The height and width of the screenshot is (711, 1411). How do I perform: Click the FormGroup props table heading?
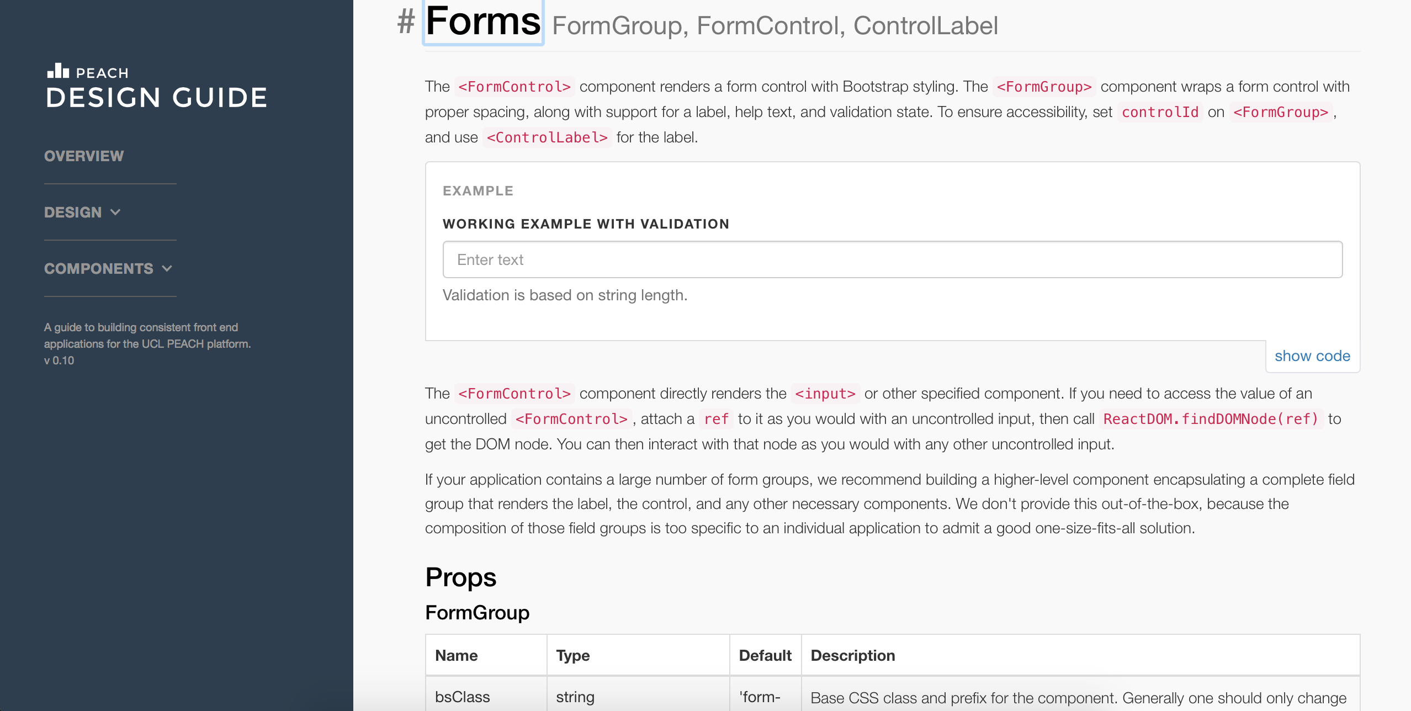[478, 613]
